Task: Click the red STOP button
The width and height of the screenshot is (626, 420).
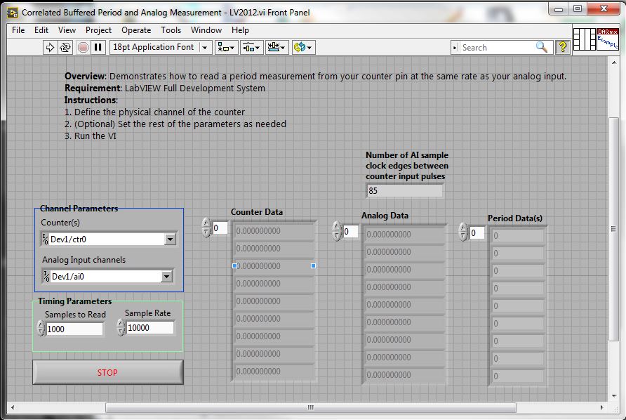Action: tap(108, 372)
